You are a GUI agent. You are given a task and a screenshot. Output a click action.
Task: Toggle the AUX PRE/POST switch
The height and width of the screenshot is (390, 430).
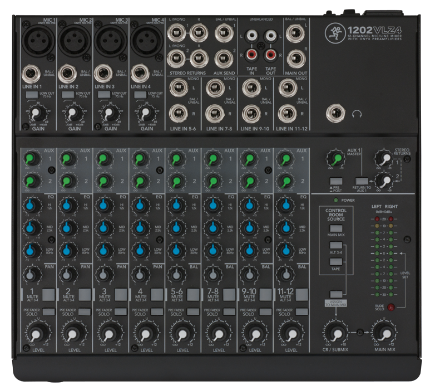point(335,181)
